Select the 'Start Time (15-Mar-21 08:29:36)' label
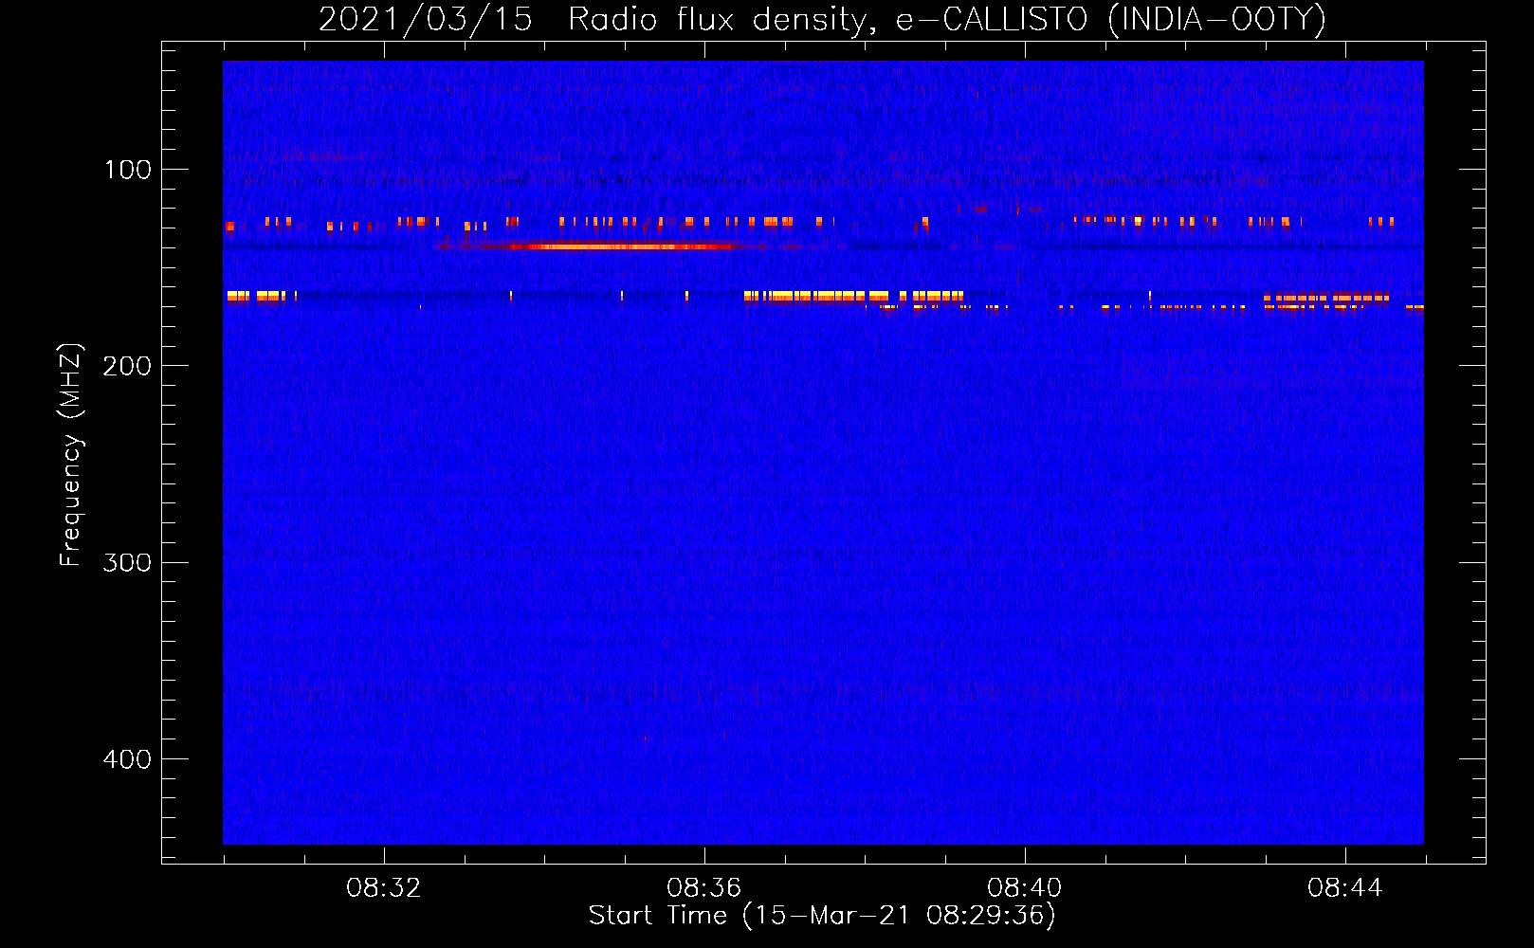 822,916
